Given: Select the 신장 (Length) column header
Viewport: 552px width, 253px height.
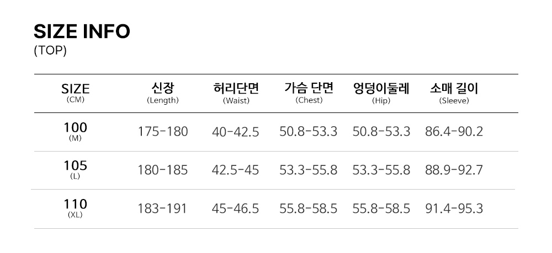Looking at the screenshot, I should pos(162,93).
